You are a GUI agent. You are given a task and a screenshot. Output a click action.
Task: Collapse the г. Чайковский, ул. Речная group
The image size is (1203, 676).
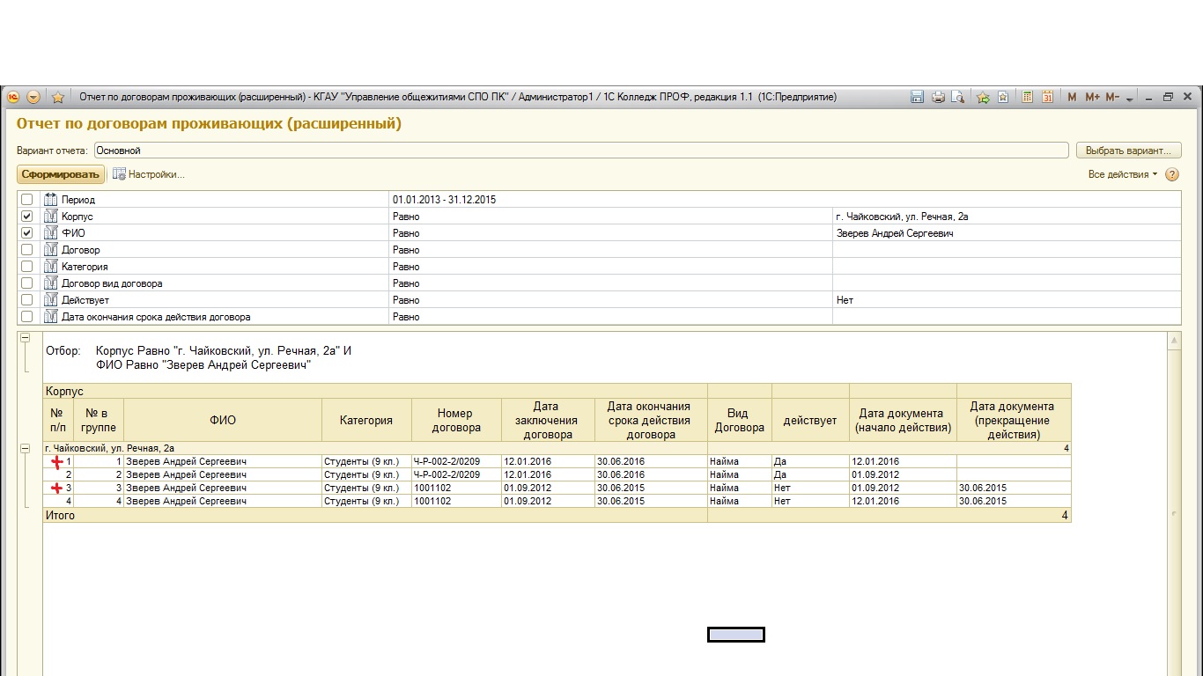[25, 448]
